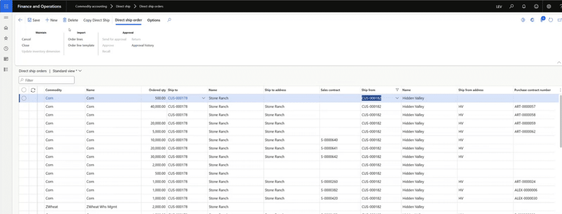This screenshot has width=562, height=214.
Task: Open the action pane search magnifier
Action: click(x=169, y=20)
